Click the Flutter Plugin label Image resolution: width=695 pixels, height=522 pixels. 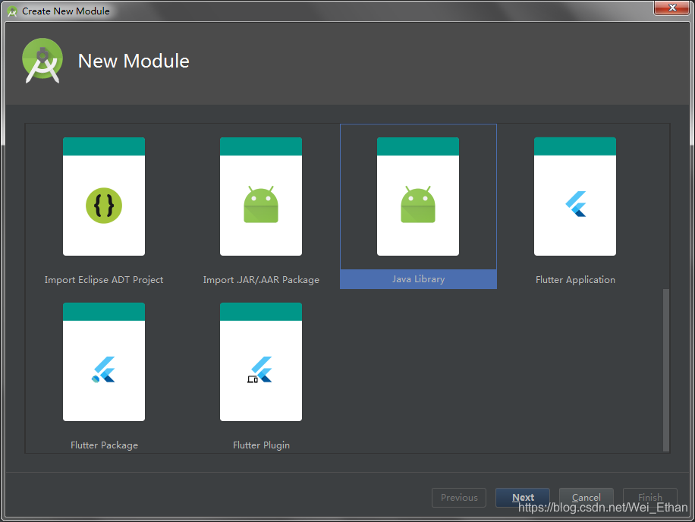(x=261, y=445)
